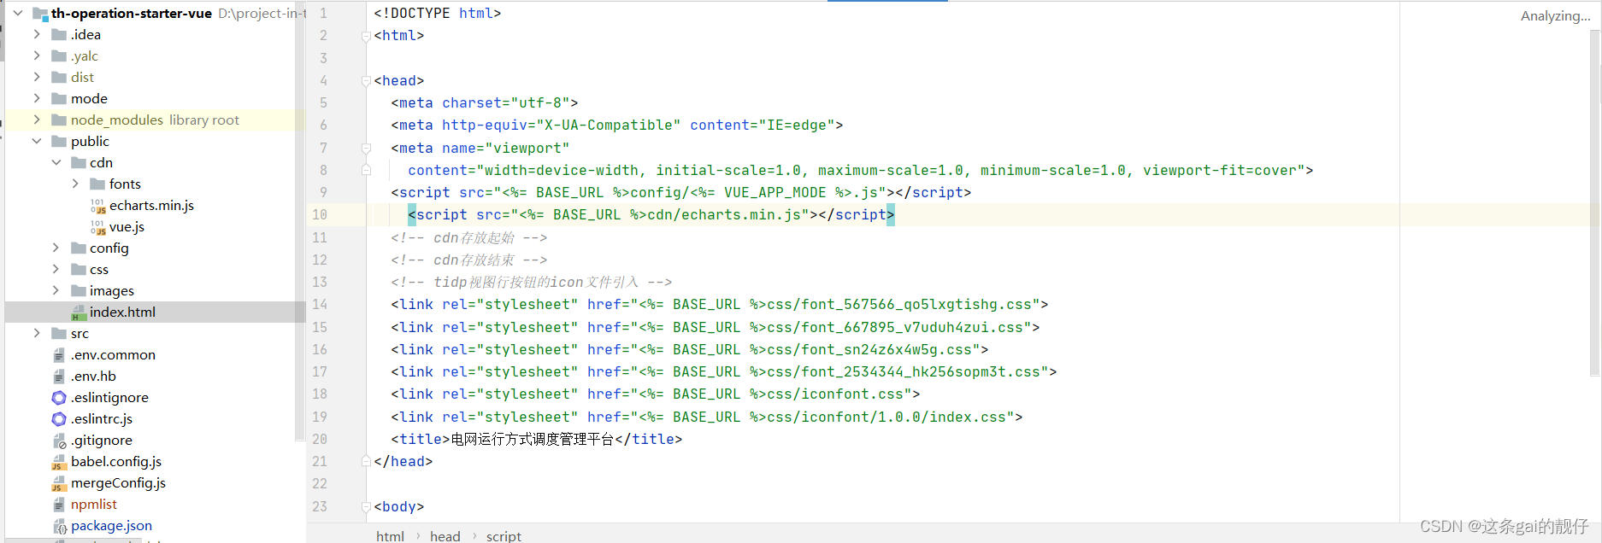This screenshot has height=543, width=1602.
Task: Click the css folder icon
Action: (x=79, y=269)
